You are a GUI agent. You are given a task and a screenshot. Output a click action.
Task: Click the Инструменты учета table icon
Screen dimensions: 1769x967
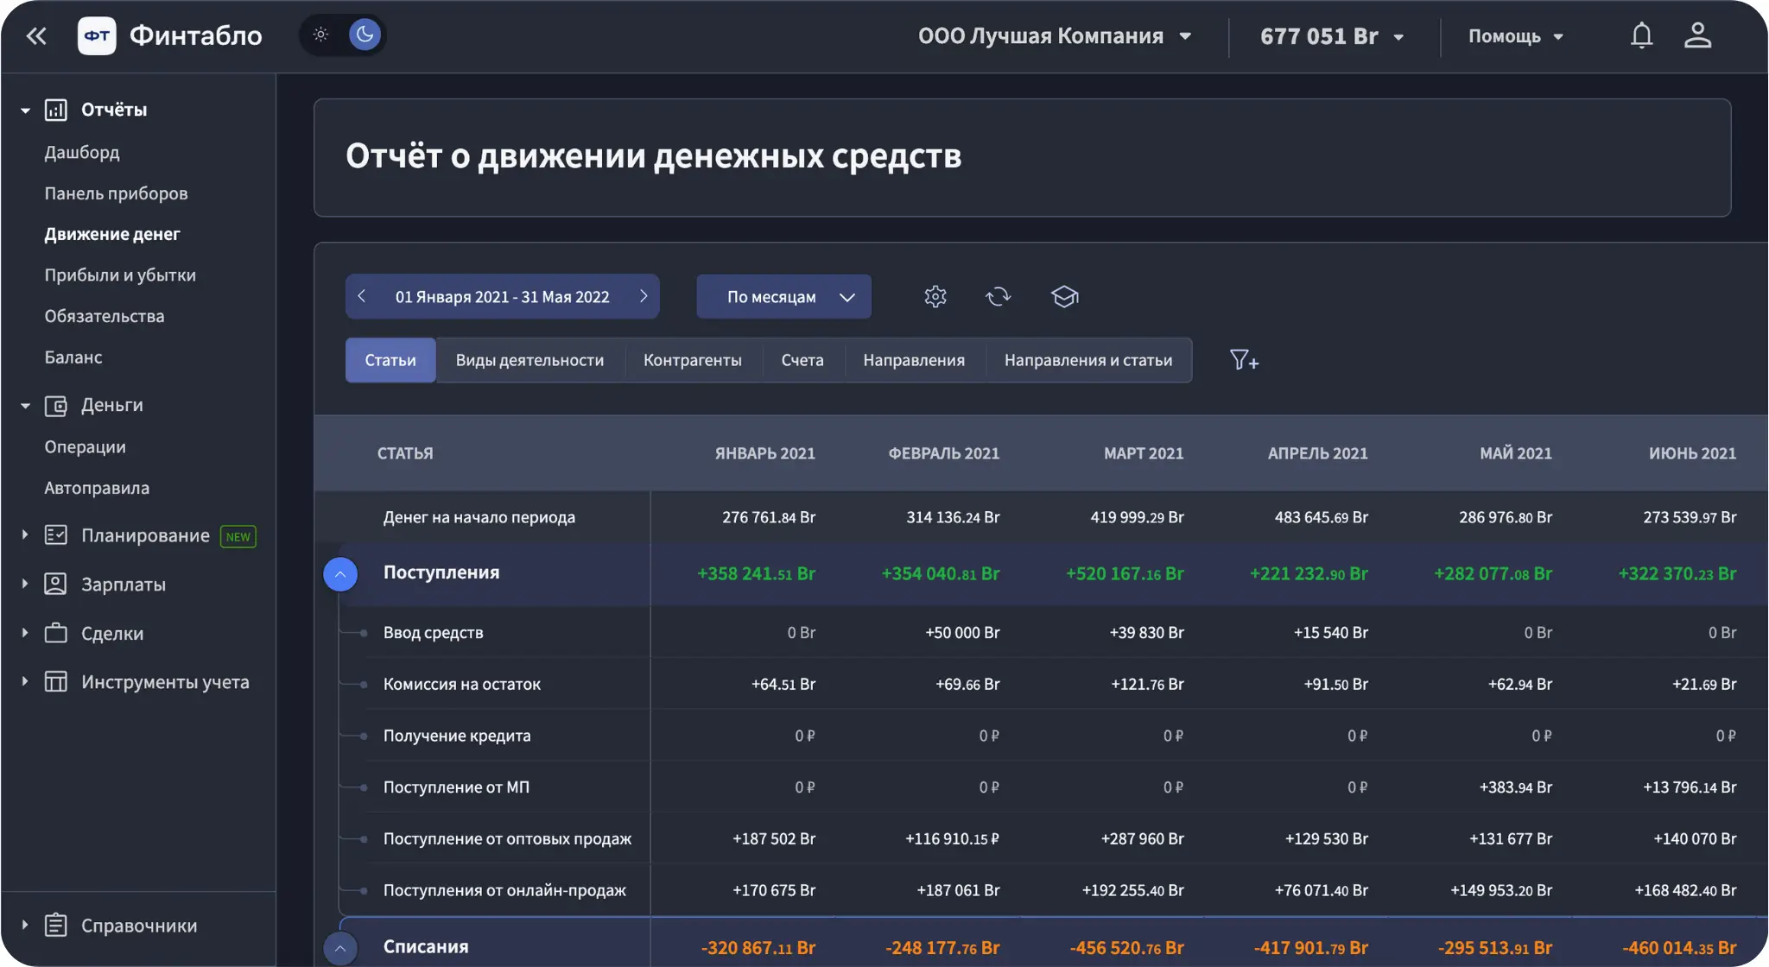(56, 682)
